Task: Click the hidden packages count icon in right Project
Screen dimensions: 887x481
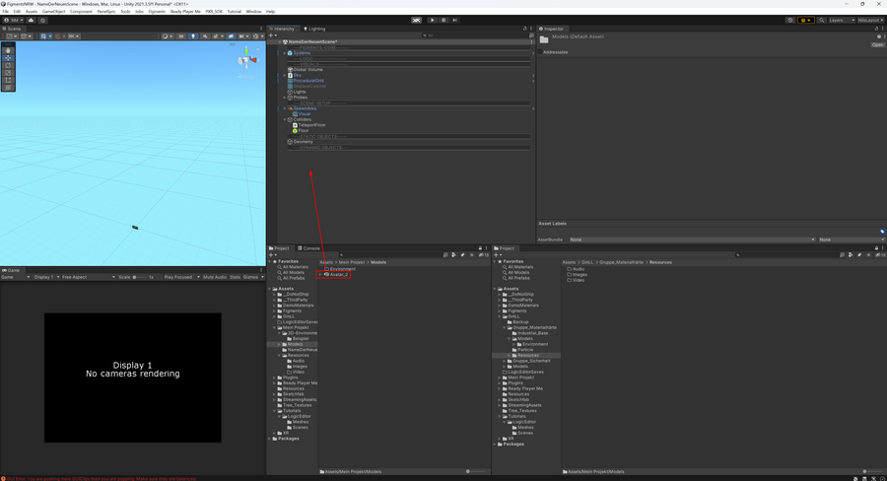Action: [880, 254]
